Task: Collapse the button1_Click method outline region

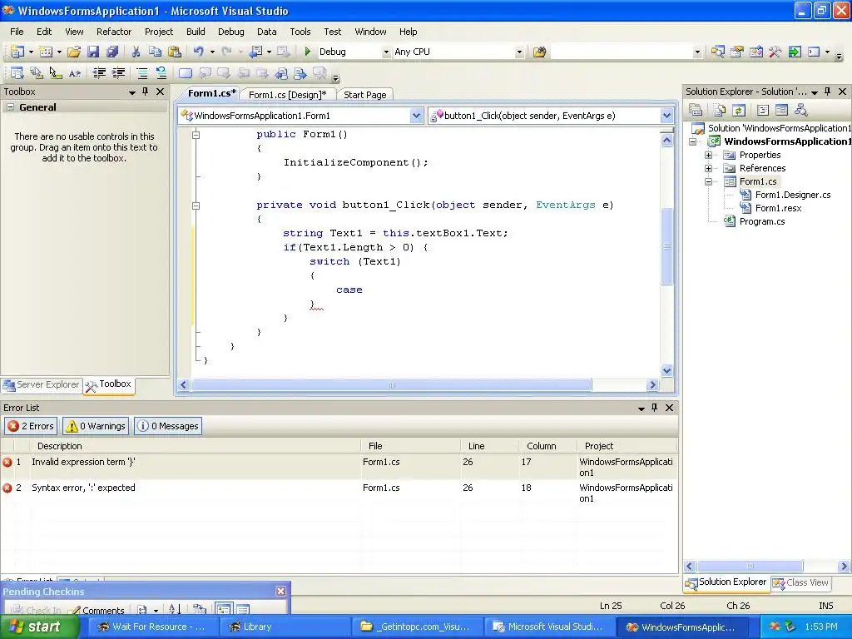Action: (196, 206)
